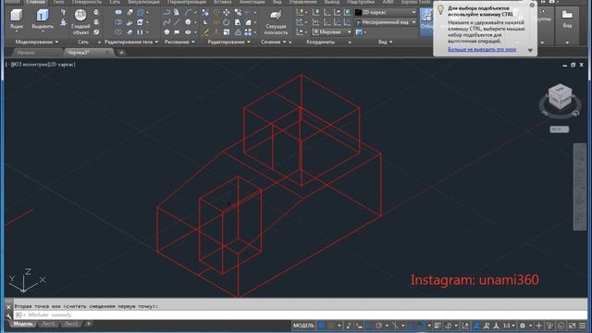Toggle dynamic UCS in status bar
Viewport: 592px width, 333px height.
pos(465,326)
